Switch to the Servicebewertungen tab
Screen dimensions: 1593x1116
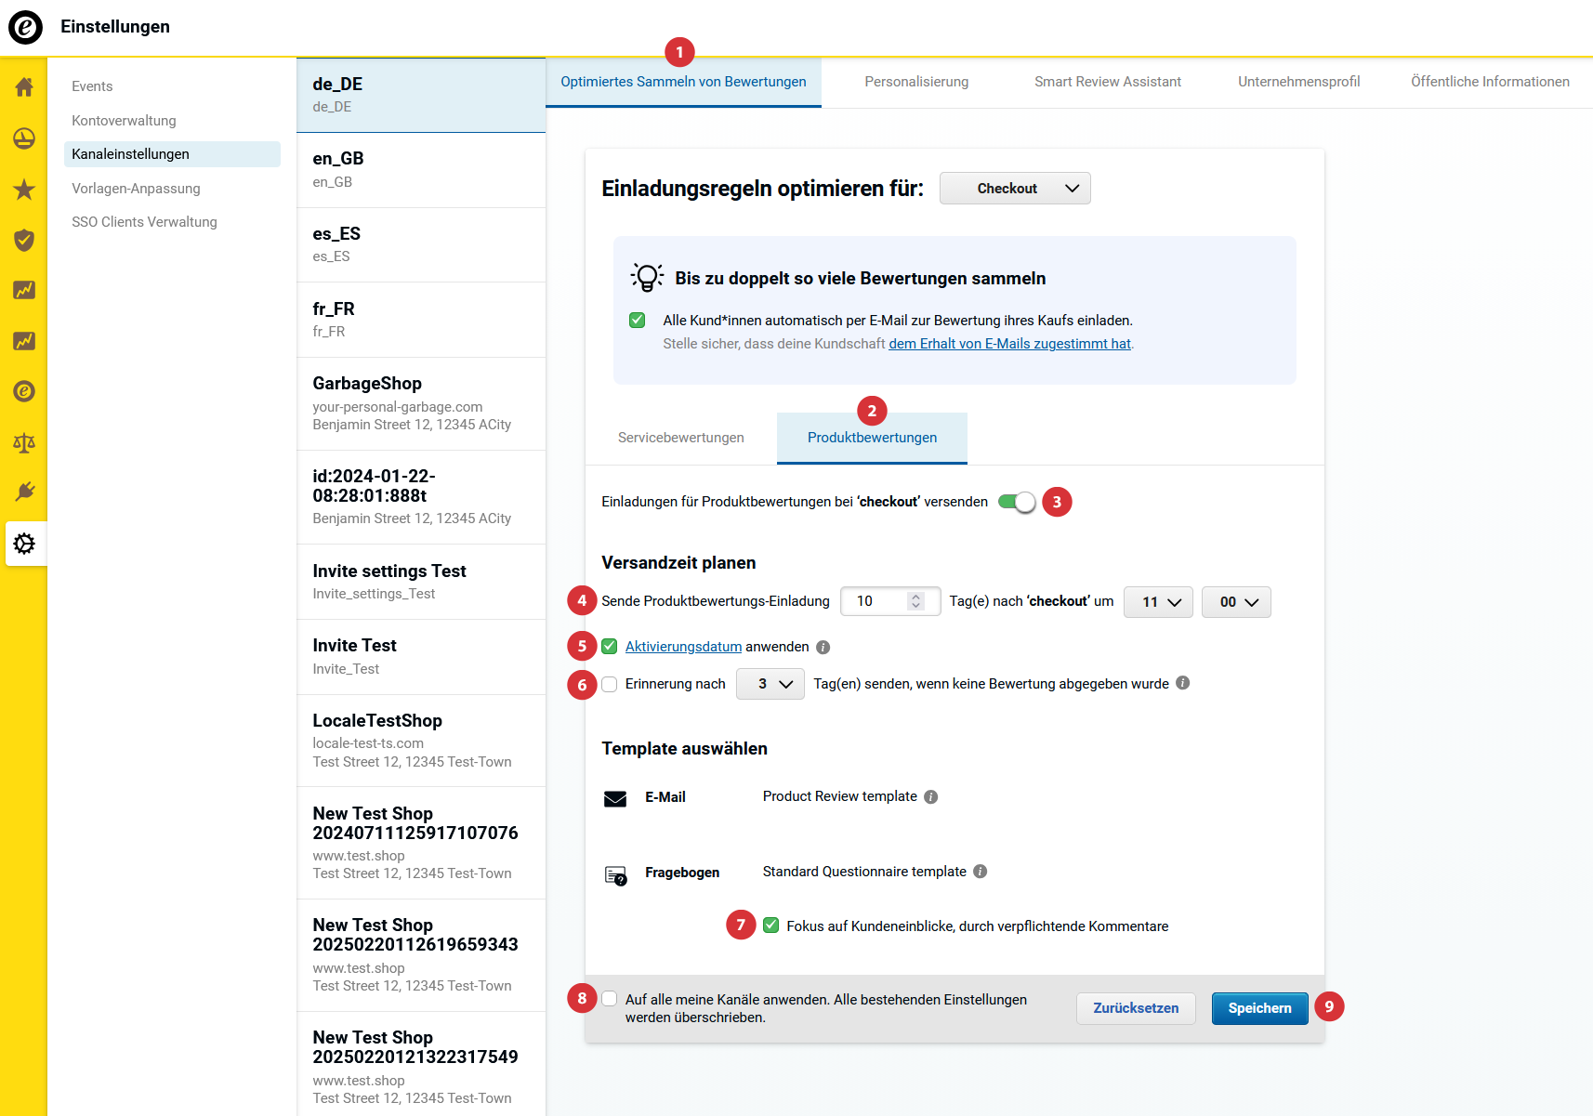[680, 438]
